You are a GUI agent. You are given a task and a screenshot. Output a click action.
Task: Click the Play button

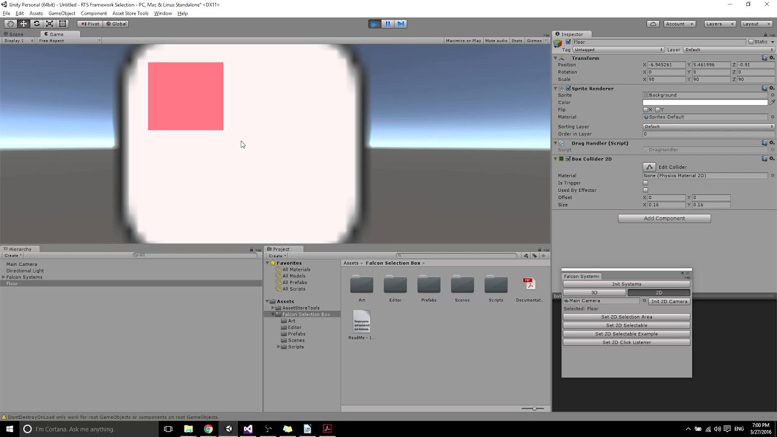(375, 24)
